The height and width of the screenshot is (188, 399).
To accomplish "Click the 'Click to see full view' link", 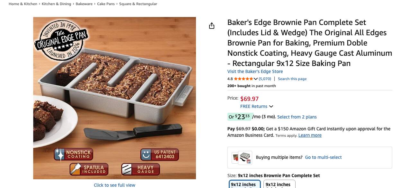I will (114, 185).
